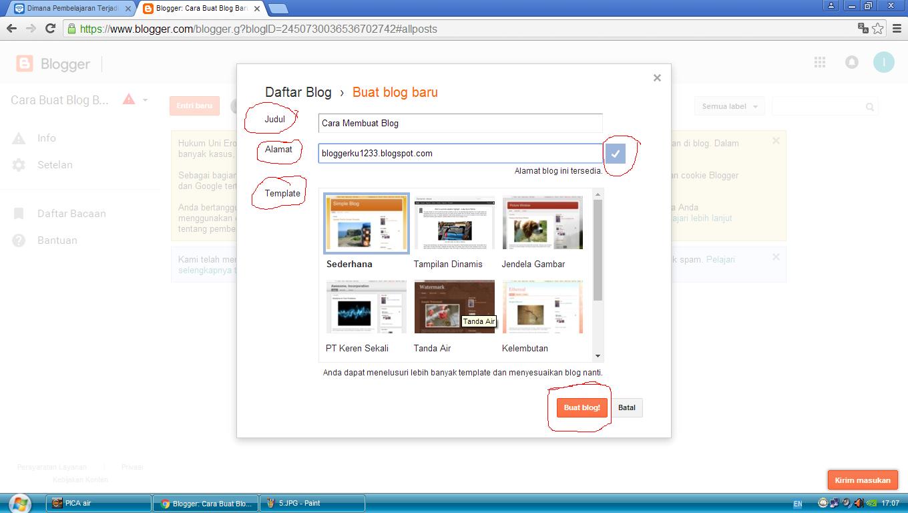
Task: Open the Info sidebar menu item
Action: click(x=47, y=138)
